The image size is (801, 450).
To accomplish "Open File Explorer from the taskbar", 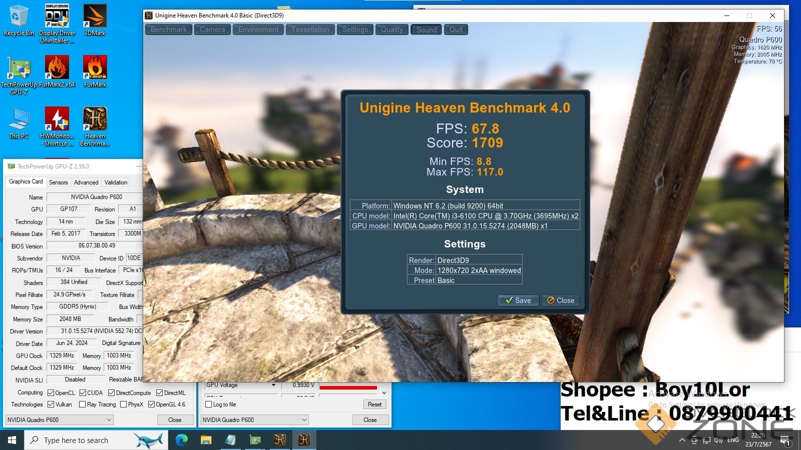I will tap(206, 440).
